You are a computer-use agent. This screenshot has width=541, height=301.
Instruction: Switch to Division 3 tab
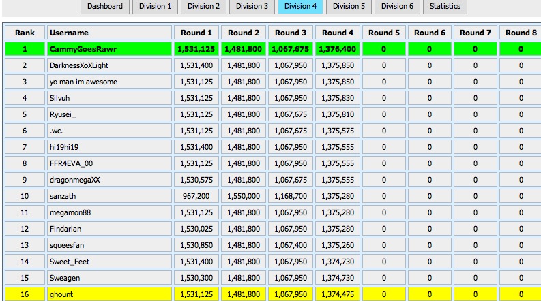click(252, 7)
